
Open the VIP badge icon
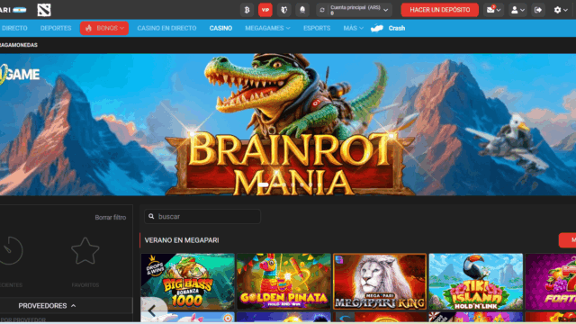[x=265, y=10]
